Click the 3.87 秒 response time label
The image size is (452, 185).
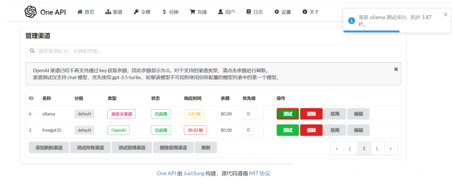click(x=194, y=114)
